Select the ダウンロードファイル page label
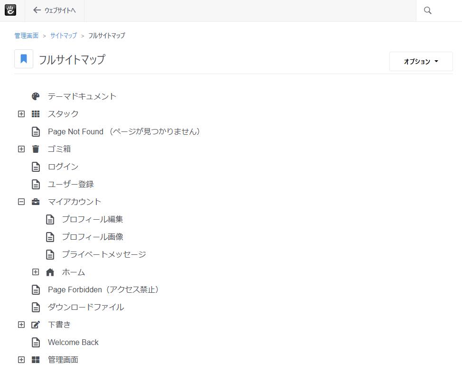 tap(86, 308)
